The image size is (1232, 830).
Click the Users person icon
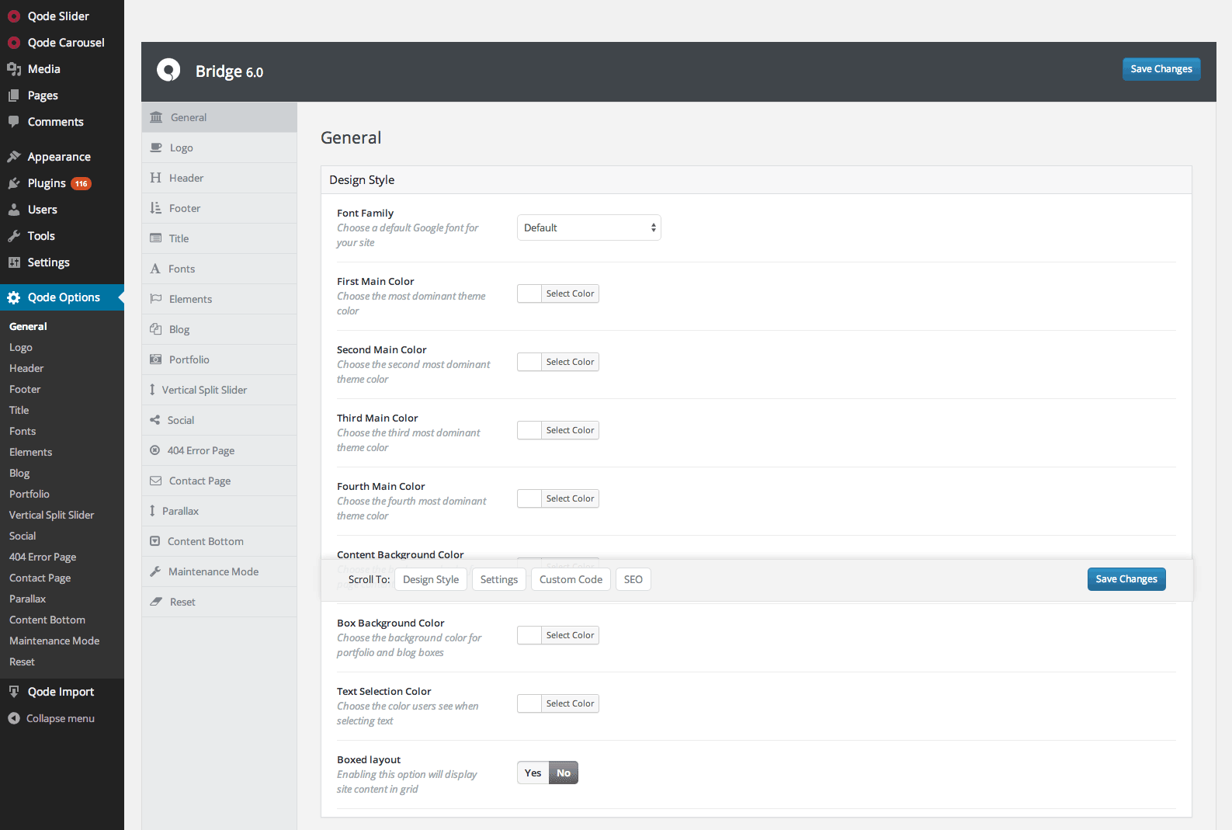click(x=14, y=210)
